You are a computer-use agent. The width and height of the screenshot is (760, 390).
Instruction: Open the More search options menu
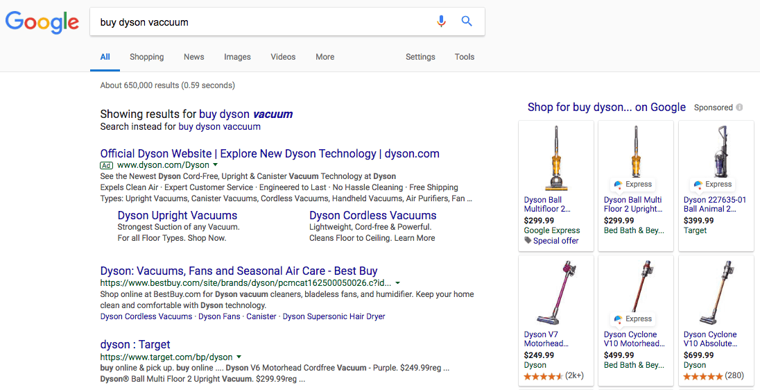tap(325, 57)
